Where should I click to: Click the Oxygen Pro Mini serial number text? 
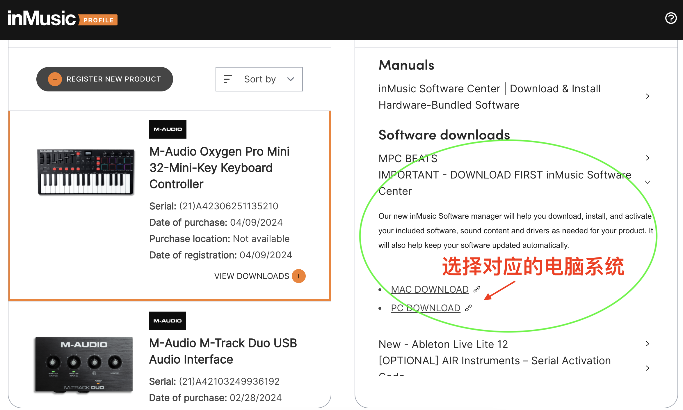[x=214, y=206]
